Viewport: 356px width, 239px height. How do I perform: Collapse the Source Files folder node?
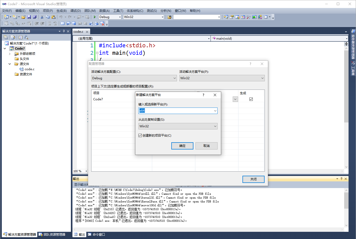coord(10,64)
